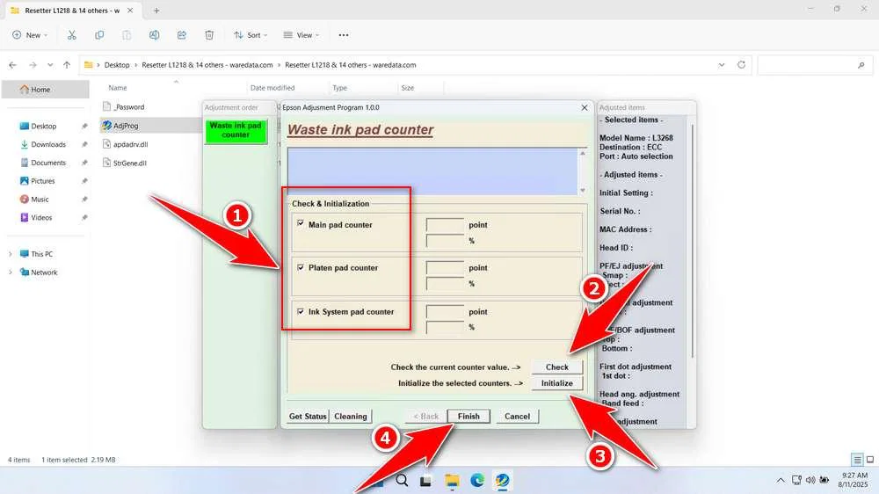This screenshot has height=494, width=879.
Task: Click the Refresh icon beside address bar
Action: (742, 65)
